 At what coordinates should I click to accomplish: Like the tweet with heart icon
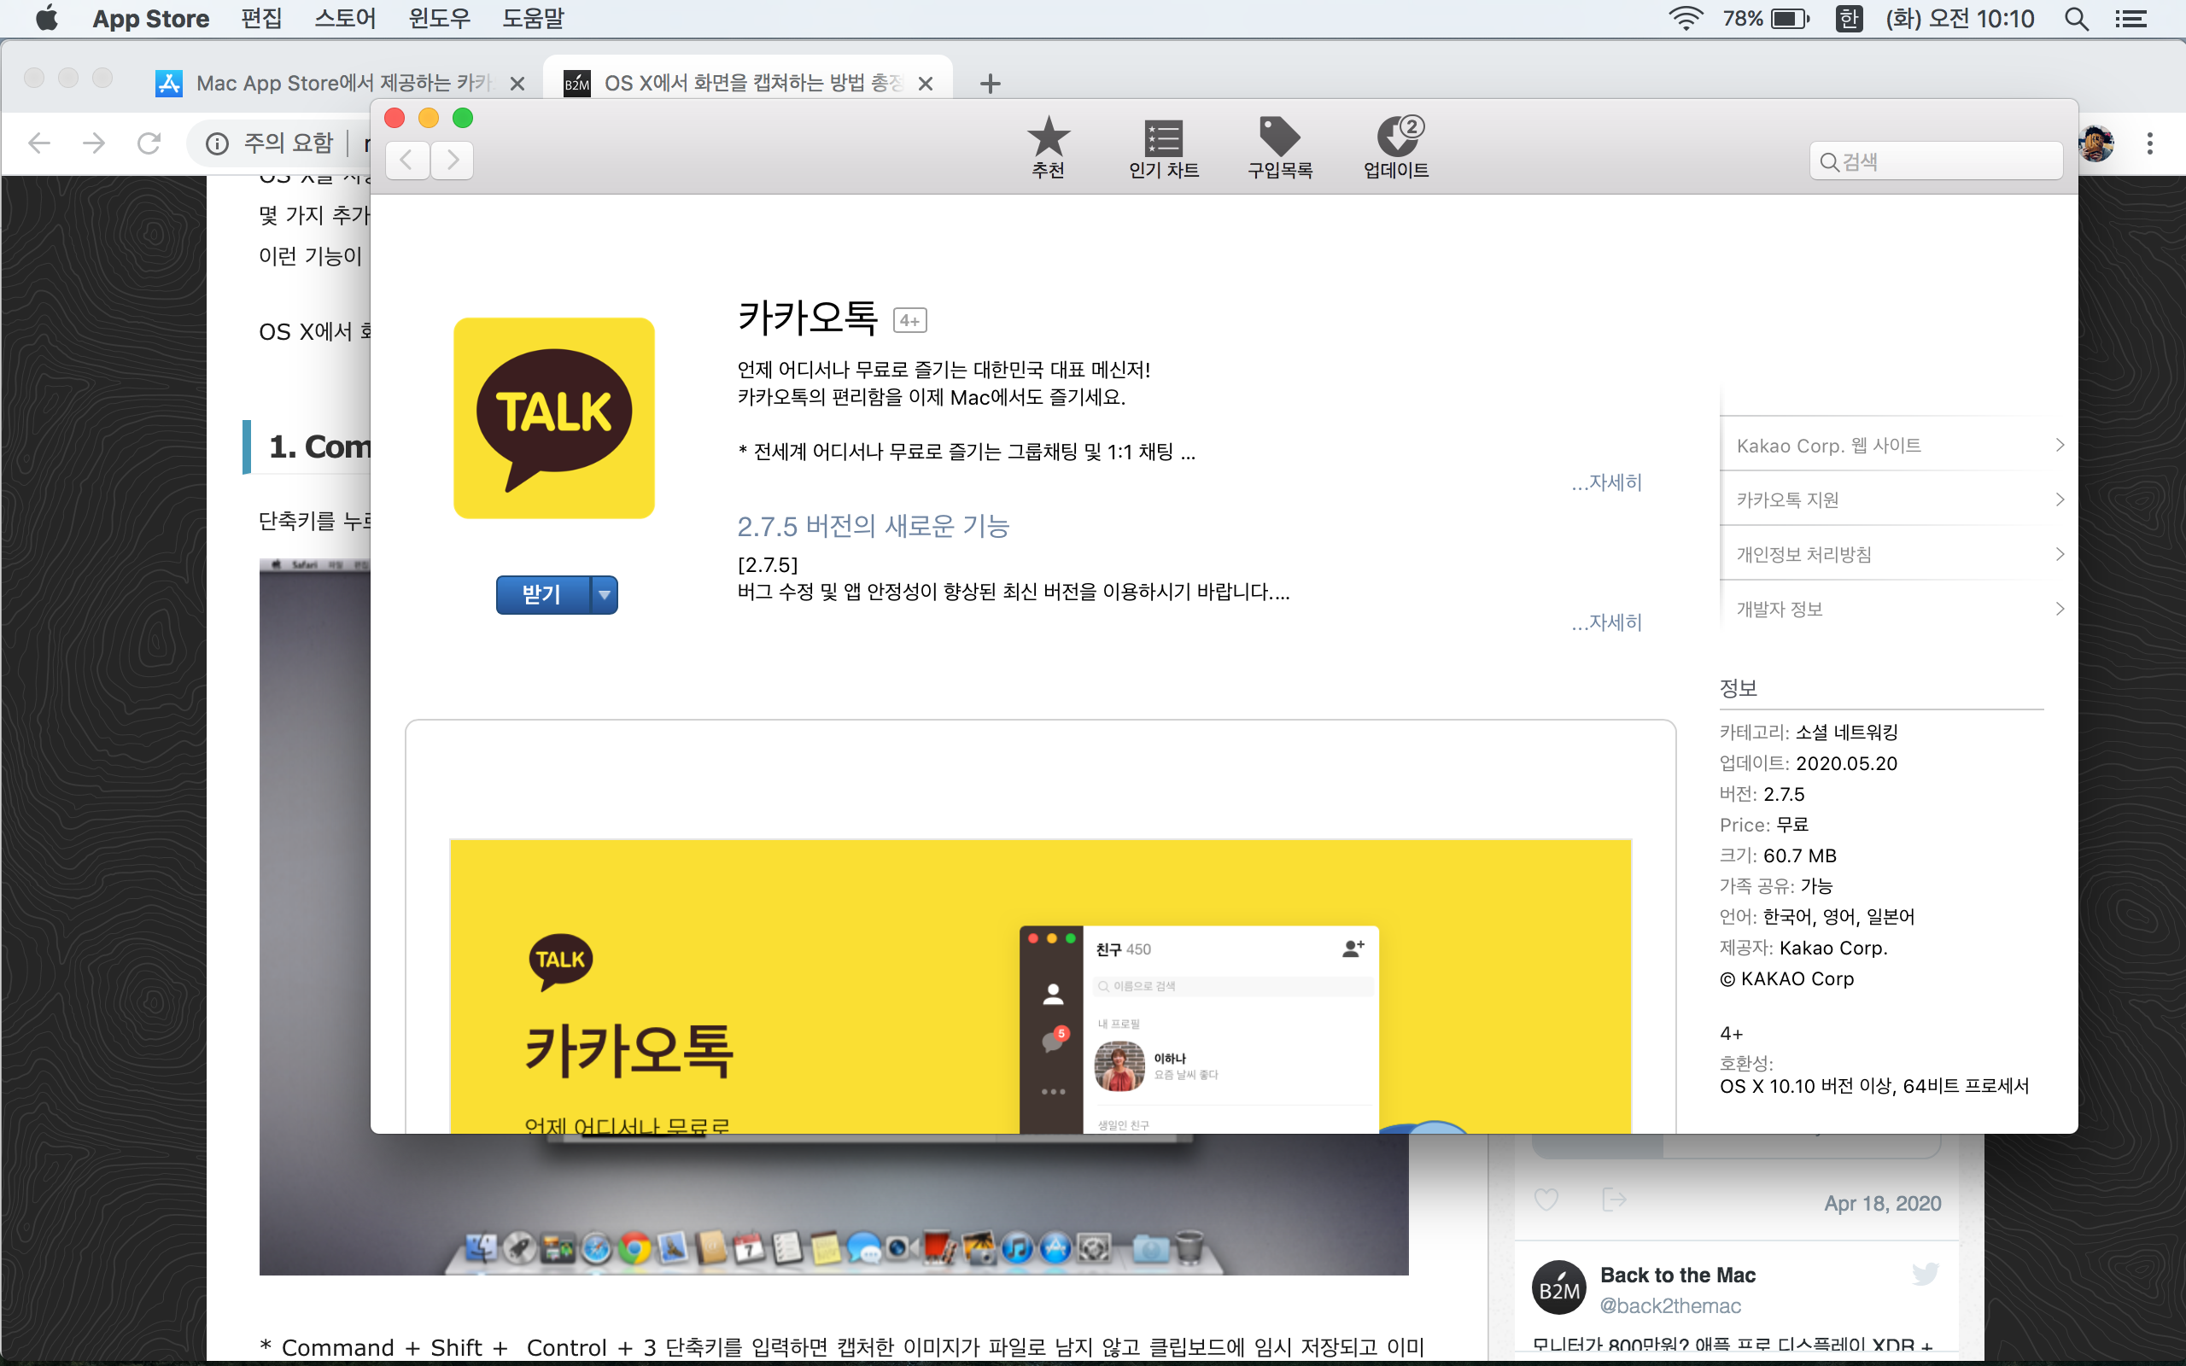1546,1200
